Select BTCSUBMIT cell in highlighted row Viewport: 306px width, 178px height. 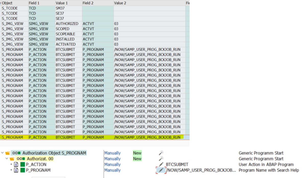tap(69, 137)
